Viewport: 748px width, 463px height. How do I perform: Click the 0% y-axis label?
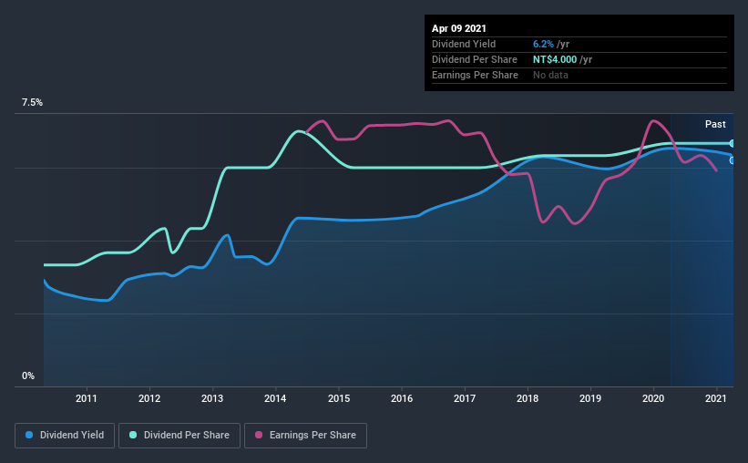pyautogui.click(x=28, y=376)
